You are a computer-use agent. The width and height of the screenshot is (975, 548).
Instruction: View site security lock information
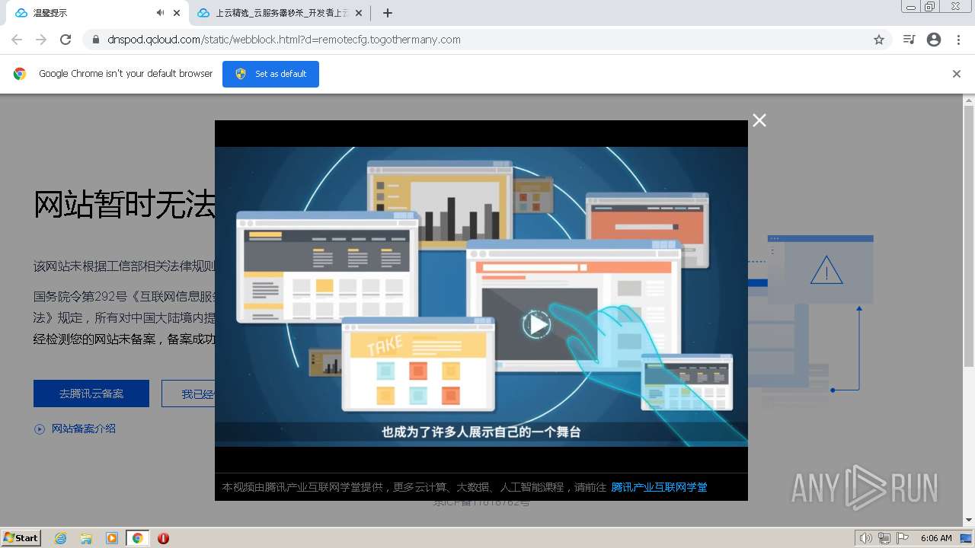(95, 40)
